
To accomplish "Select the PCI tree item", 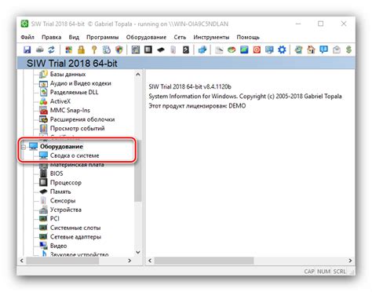I will 55,218.
